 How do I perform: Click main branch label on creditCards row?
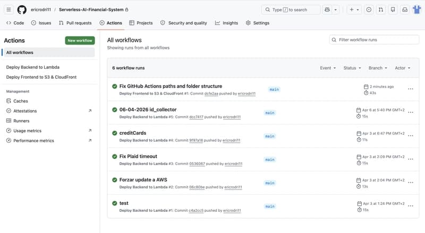click(x=270, y=136)
